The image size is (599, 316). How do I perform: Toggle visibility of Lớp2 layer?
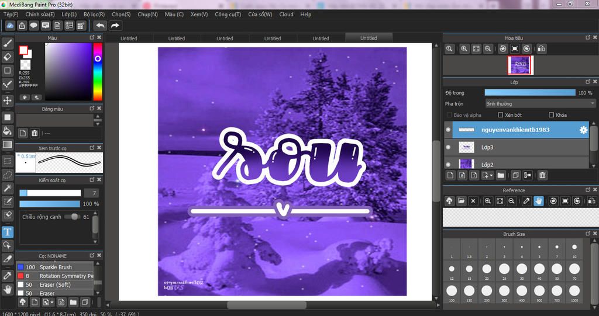(x=448, y=165)
